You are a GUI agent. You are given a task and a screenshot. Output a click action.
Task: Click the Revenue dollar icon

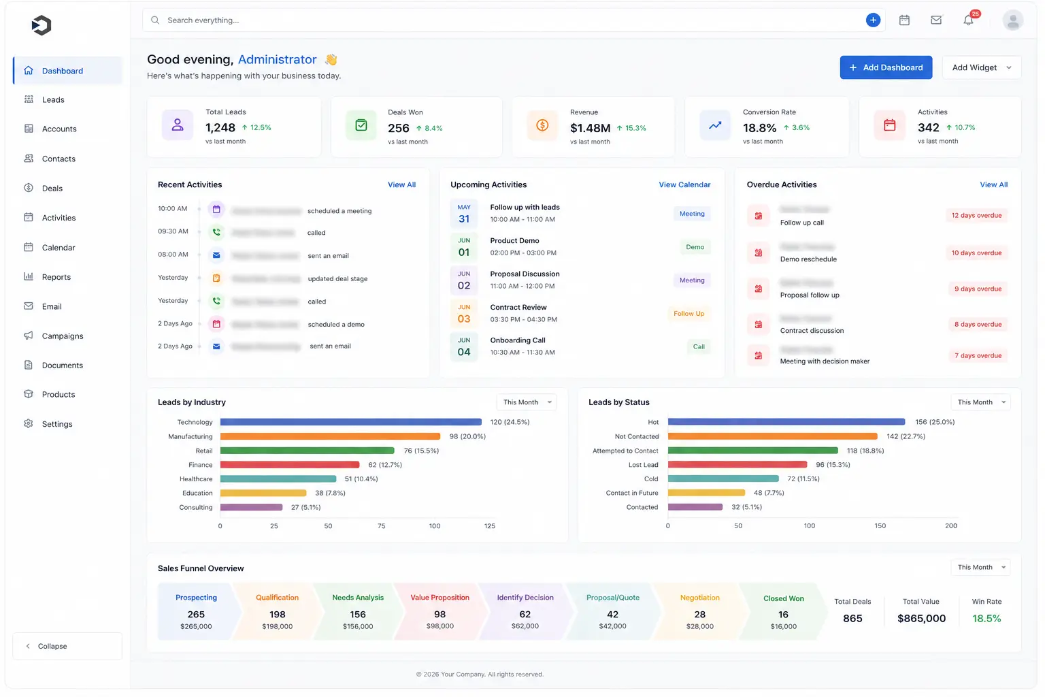click(x=542, y=125)
